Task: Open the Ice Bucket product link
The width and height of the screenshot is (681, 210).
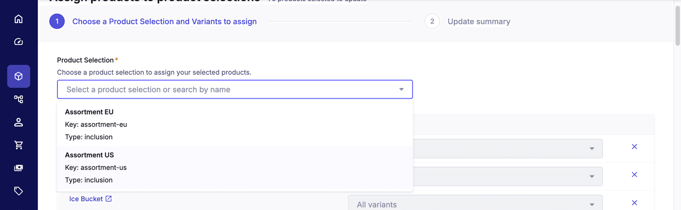Action: pos(86,199)
